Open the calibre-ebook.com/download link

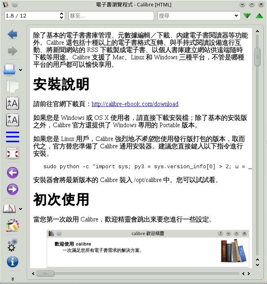click(135, 104)
